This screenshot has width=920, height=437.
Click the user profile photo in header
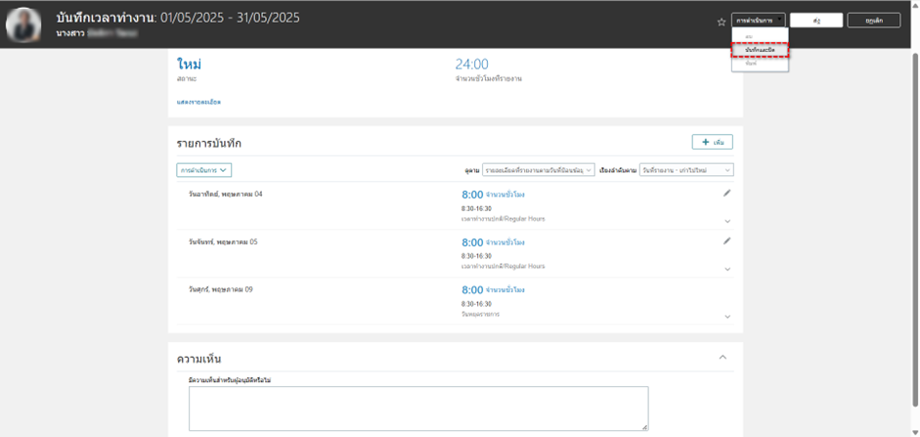28,23
